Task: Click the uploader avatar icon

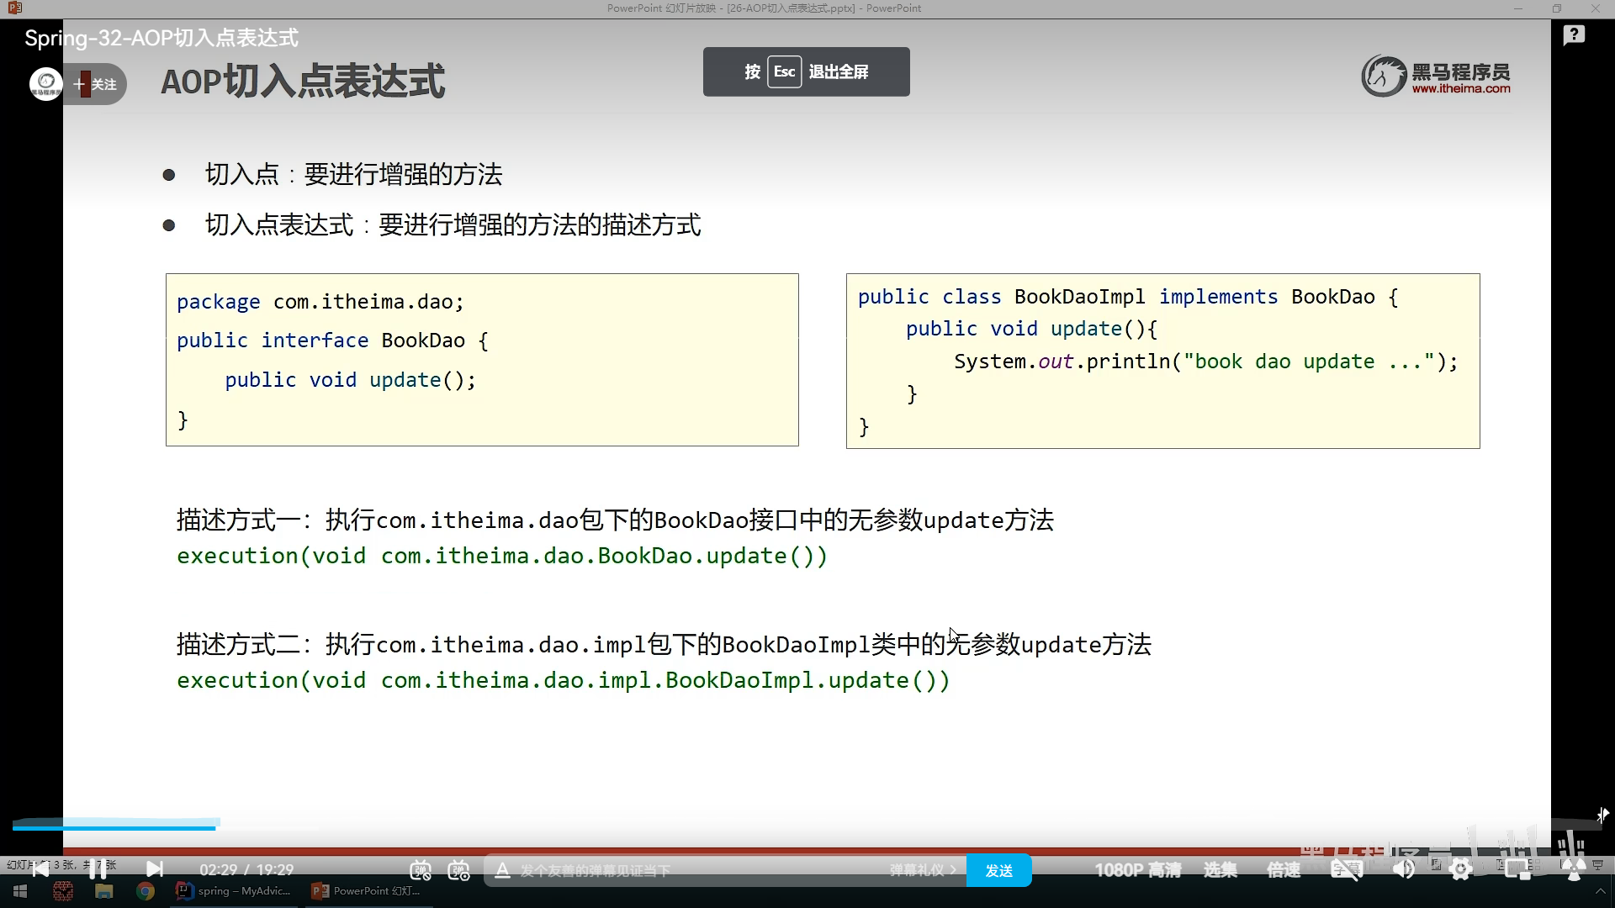Action: tap(45, 84)
